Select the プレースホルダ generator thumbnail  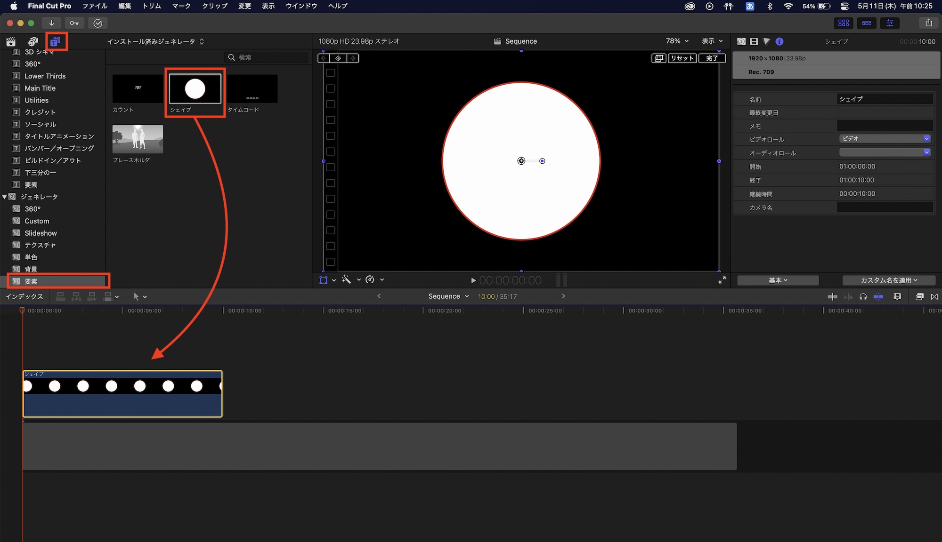click(138, 139)
